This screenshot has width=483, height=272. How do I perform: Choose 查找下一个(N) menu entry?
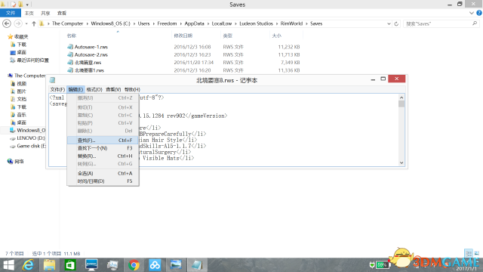coord(103,148)
